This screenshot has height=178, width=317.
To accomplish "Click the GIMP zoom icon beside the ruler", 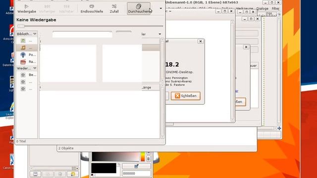I will 279,14.
